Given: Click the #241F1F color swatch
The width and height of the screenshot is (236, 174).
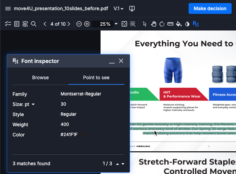Looking at the screenshot, I should pyautogui.click(x=85, y=134).
